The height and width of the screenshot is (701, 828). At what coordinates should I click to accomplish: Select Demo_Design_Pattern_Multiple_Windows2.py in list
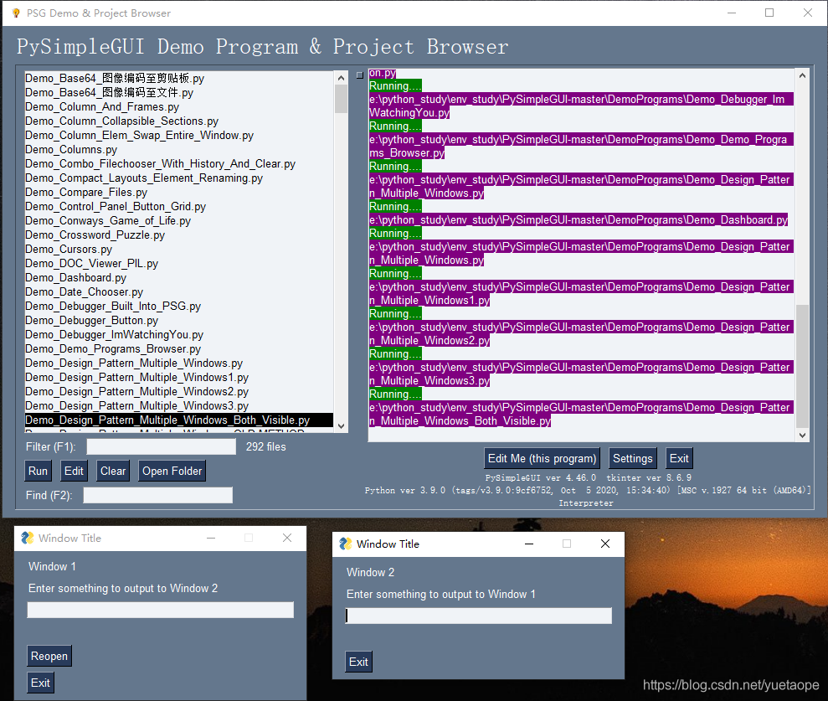pyautogui.click(x=179, y=392)
